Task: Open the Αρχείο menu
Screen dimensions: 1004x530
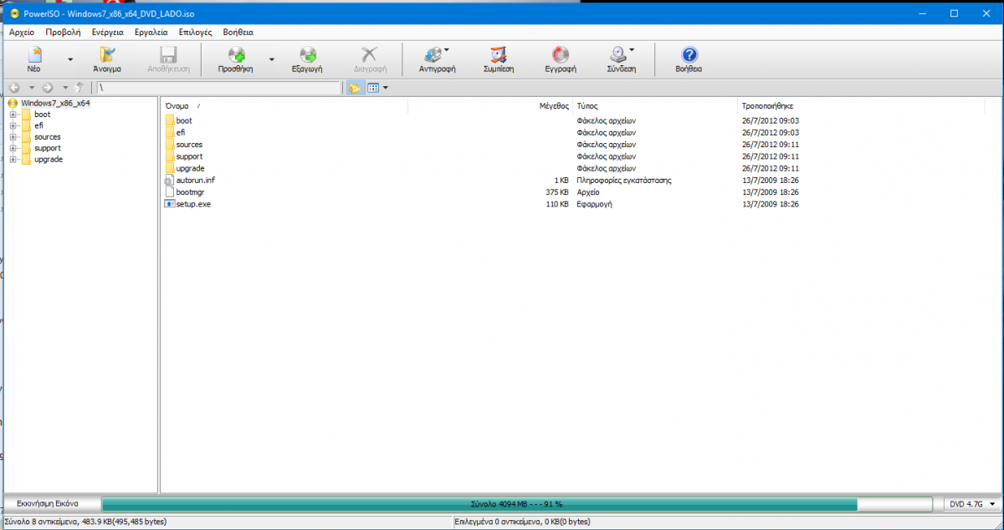Action: (22, 32)
